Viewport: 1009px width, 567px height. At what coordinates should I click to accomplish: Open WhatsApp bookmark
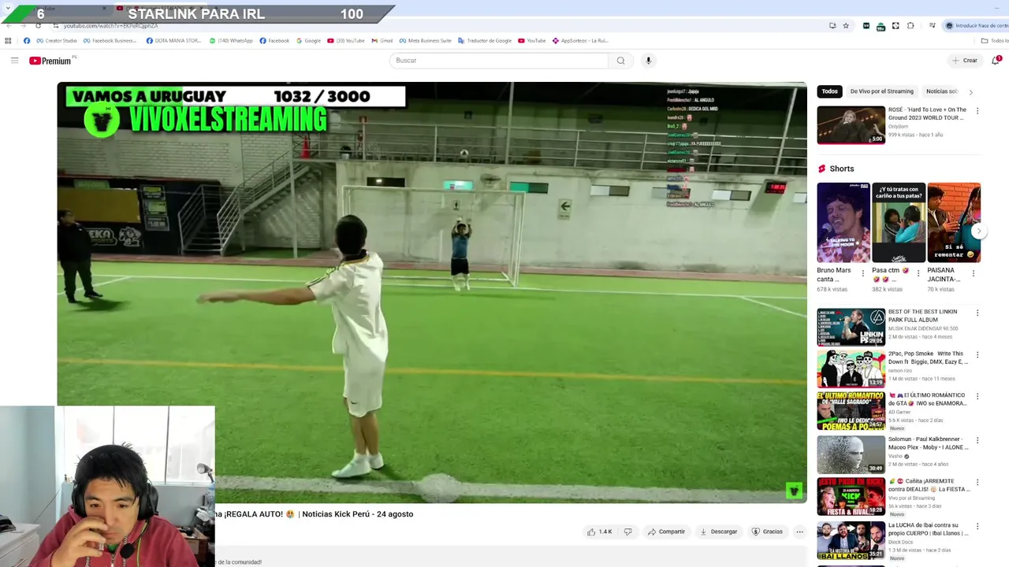[231, 41]
